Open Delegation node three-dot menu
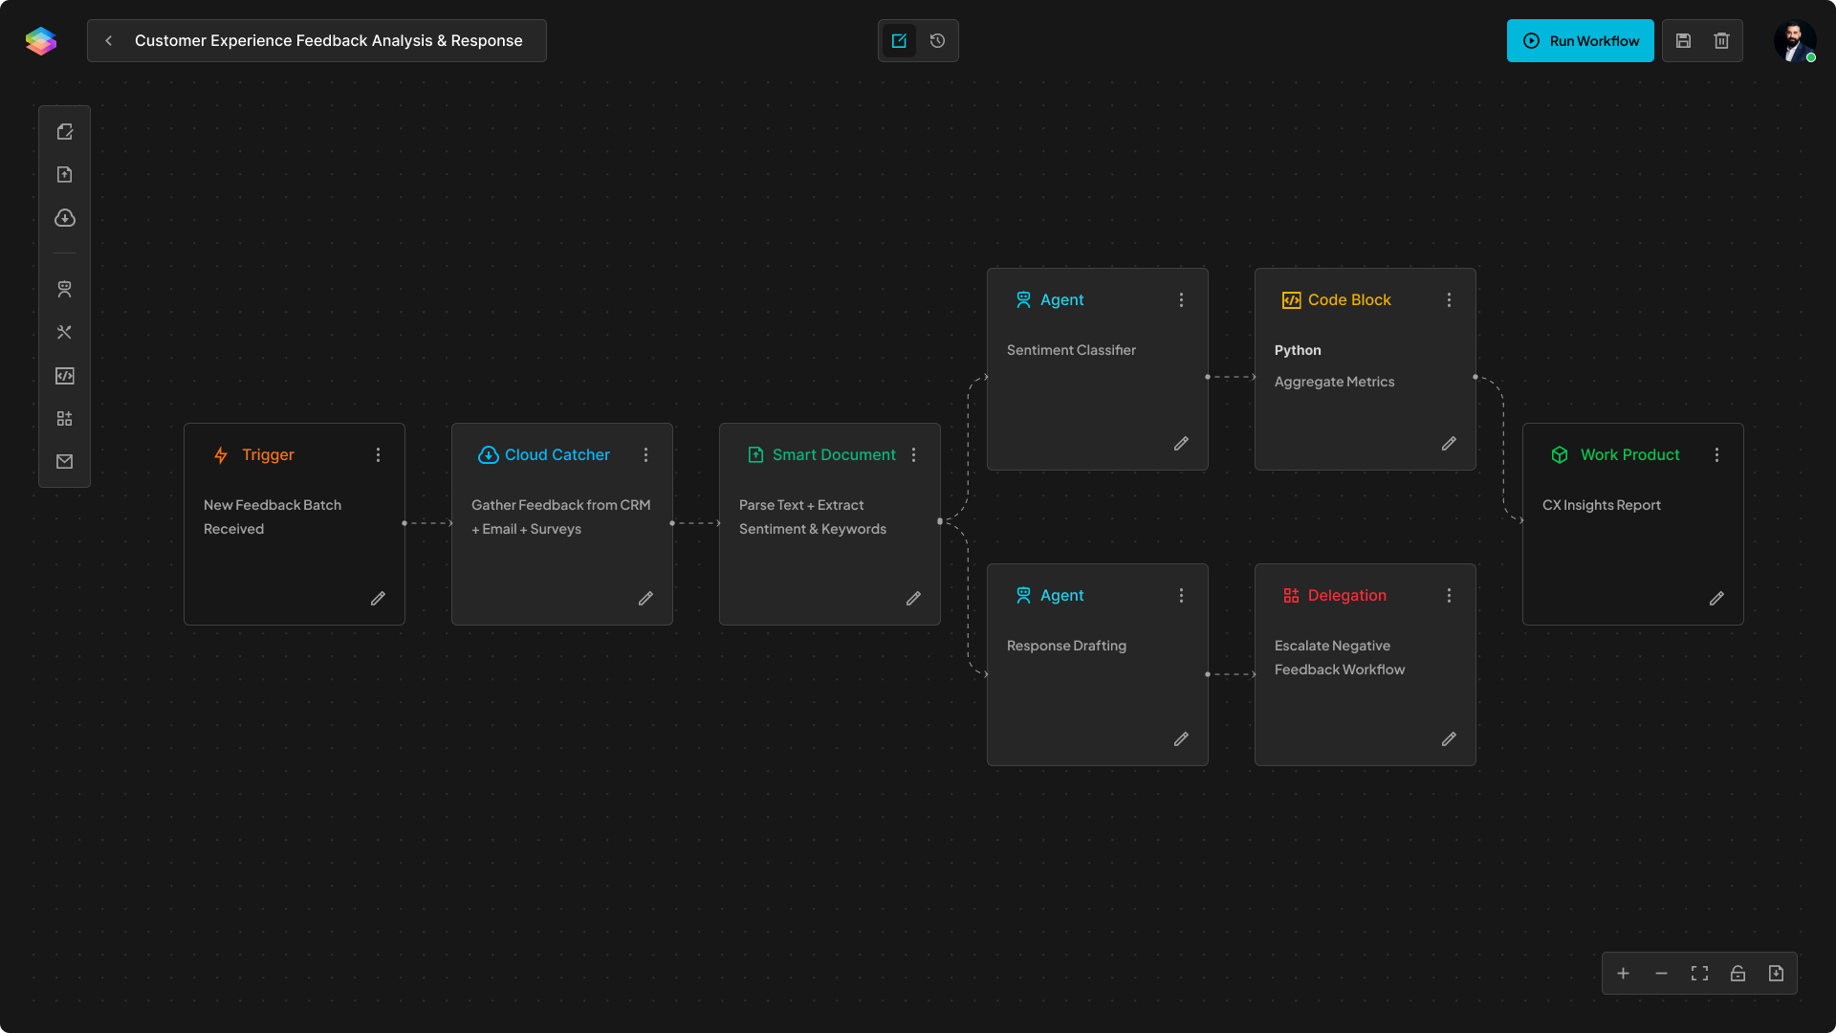 1449,596
